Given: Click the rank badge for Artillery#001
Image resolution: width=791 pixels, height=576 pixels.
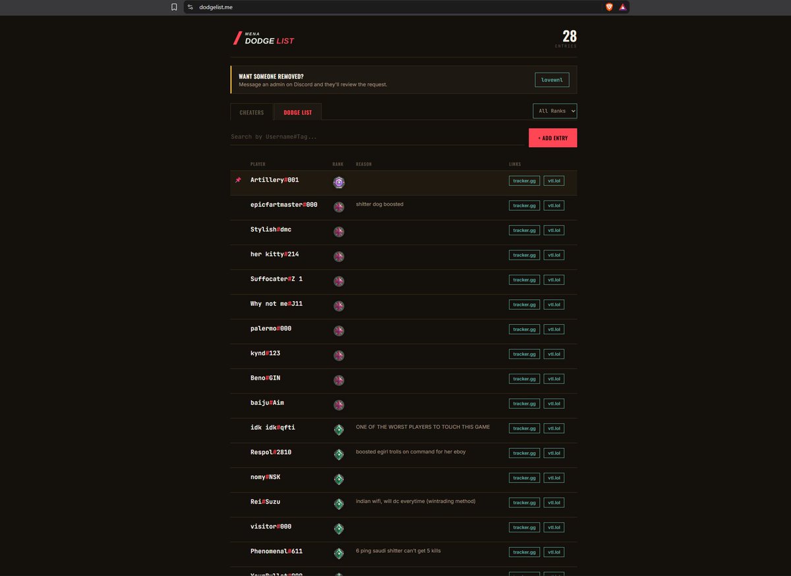Looking at the screenshot, I should point(339,183).
